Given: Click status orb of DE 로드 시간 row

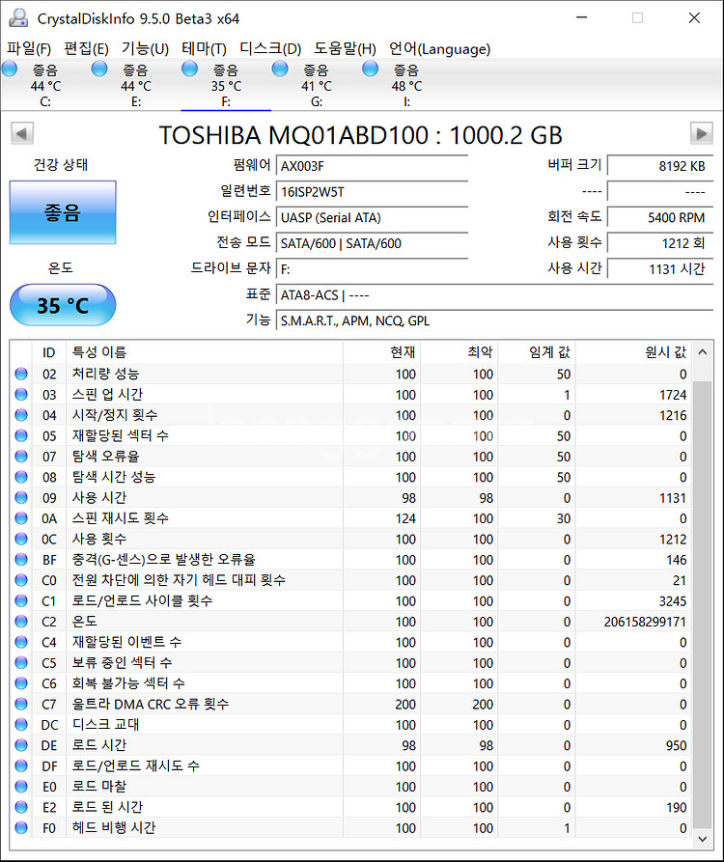Looking at the screenshot, I should click(21, 745).
